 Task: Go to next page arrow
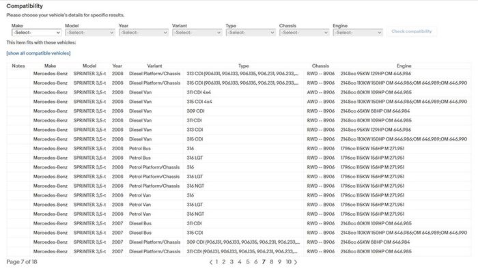[x=296, y=262]
